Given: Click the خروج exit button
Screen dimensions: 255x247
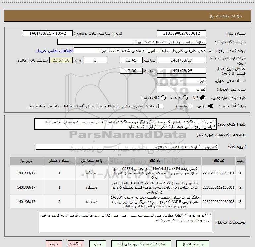Looking at the screenshot, I should coord(54,244).
